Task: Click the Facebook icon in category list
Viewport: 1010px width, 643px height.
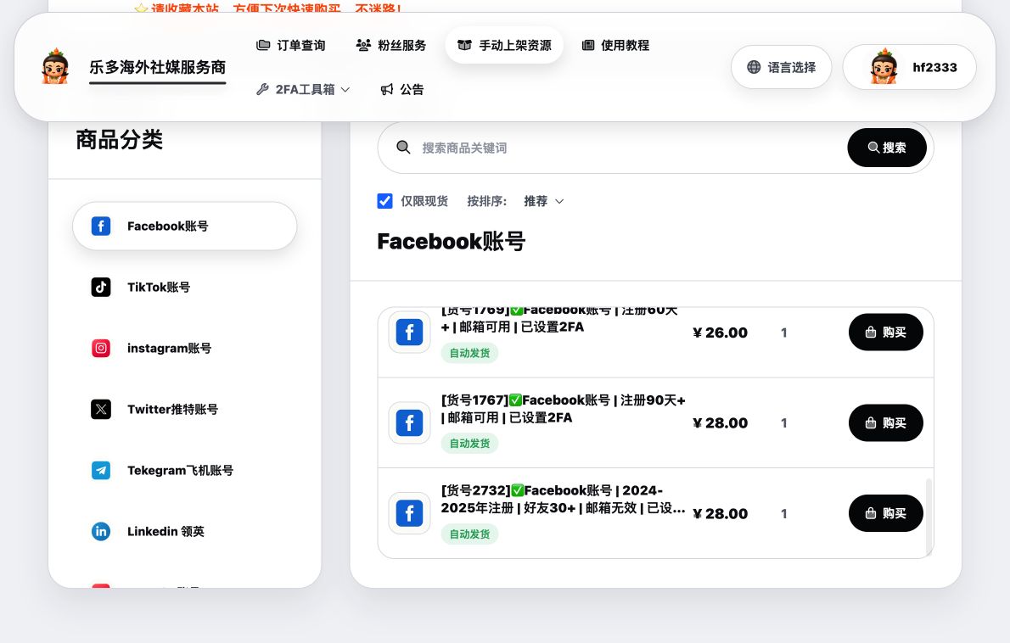Action: (100, 226)
